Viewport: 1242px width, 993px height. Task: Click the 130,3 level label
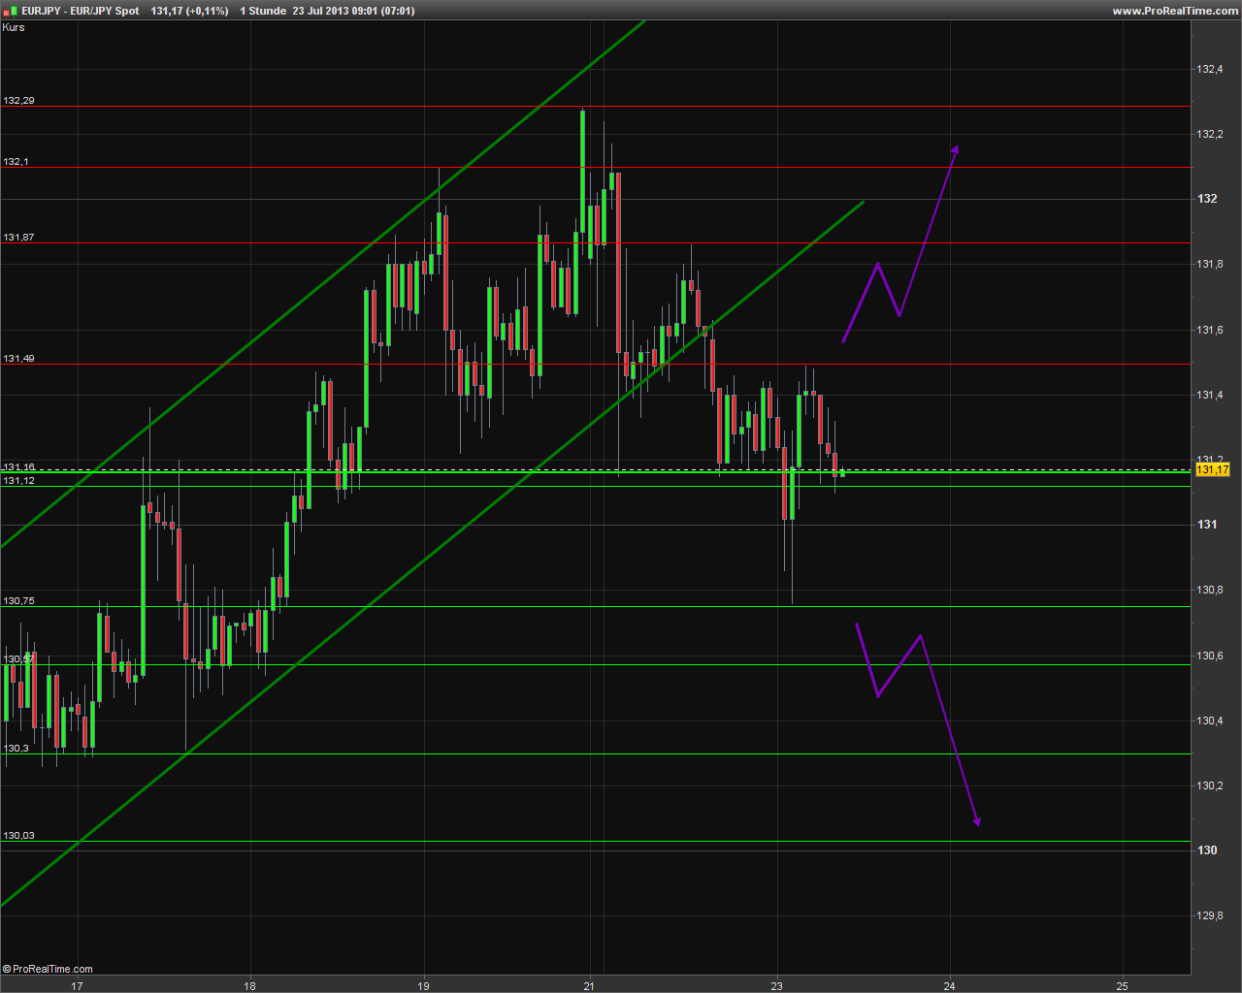[x=16, y=748]
